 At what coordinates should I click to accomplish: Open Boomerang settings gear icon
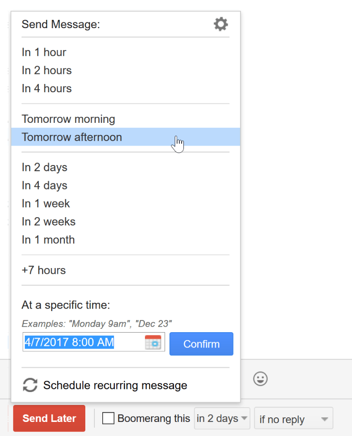tap(221, 24)
